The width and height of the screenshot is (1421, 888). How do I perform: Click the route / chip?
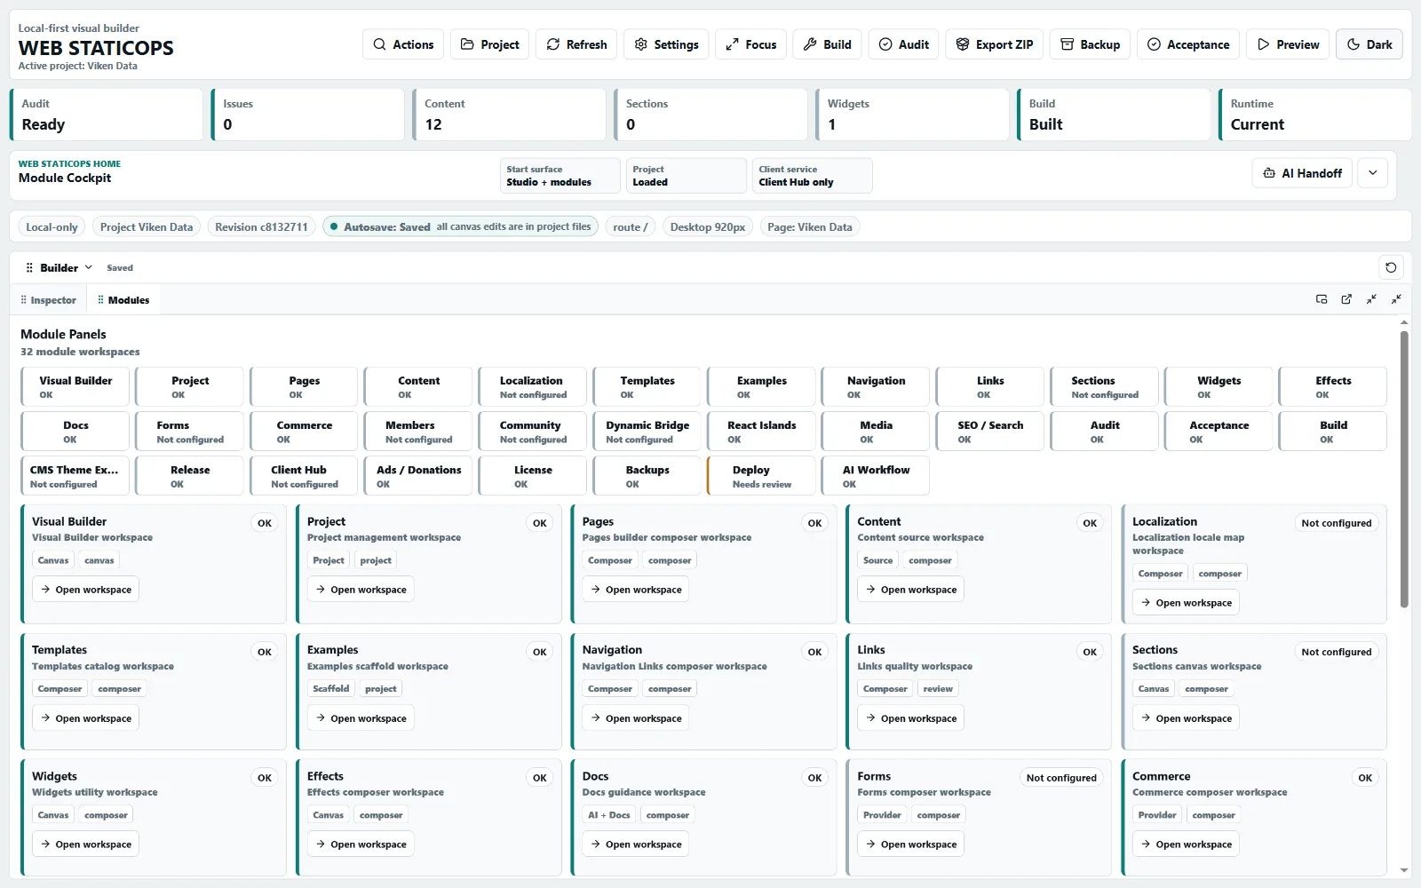631,227
